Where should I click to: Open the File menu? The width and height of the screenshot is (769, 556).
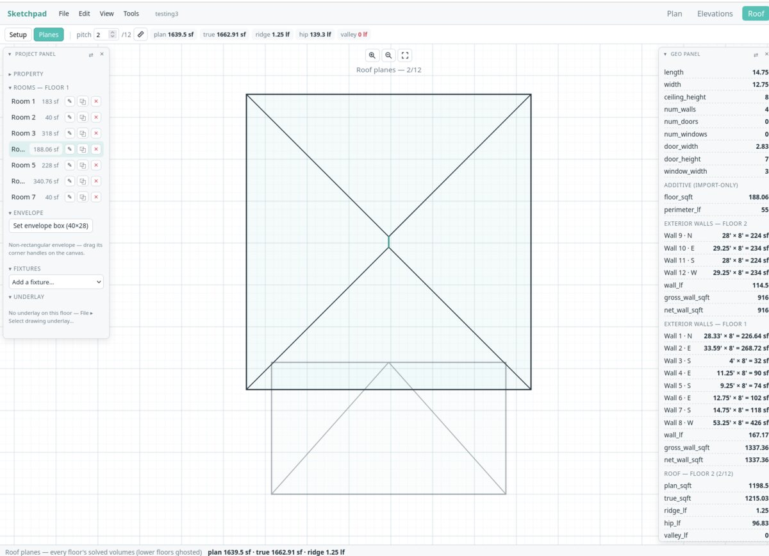tap(63, 13)
